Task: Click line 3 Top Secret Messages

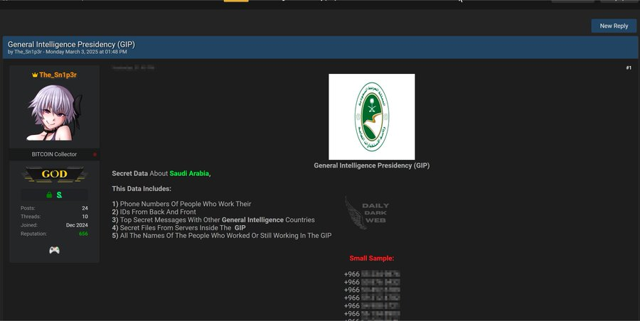Action: [213, 220]
